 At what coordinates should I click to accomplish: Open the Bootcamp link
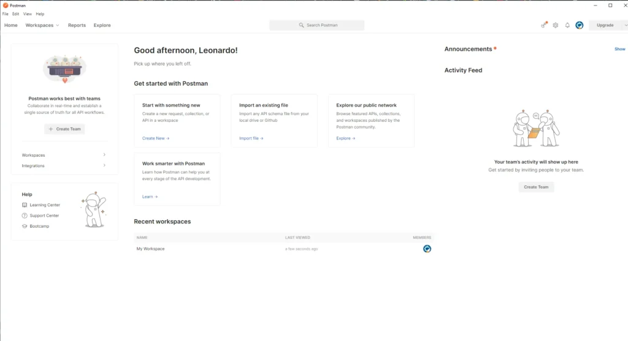[x=39, y=227]
